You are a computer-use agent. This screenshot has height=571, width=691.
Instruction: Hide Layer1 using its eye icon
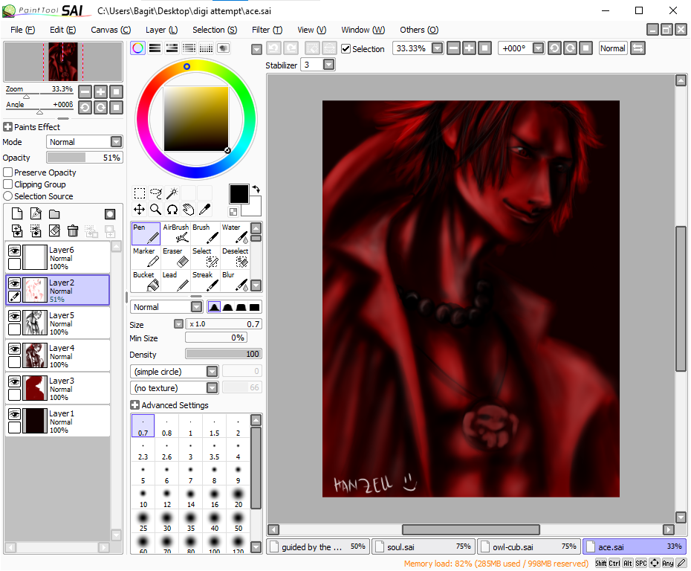pyautogui.click(x=15, y=414)
